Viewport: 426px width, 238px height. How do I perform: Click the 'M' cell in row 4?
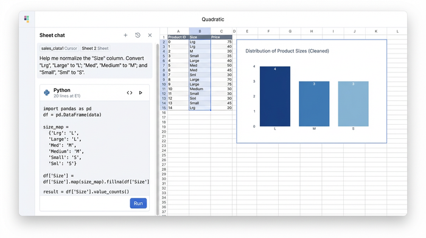[200, 51]
